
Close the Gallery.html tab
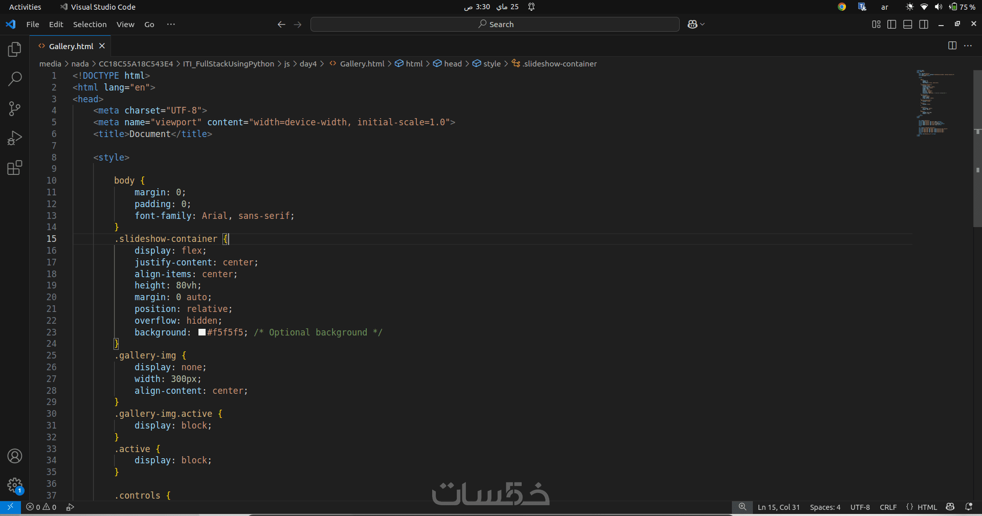(x=102, y=46)
